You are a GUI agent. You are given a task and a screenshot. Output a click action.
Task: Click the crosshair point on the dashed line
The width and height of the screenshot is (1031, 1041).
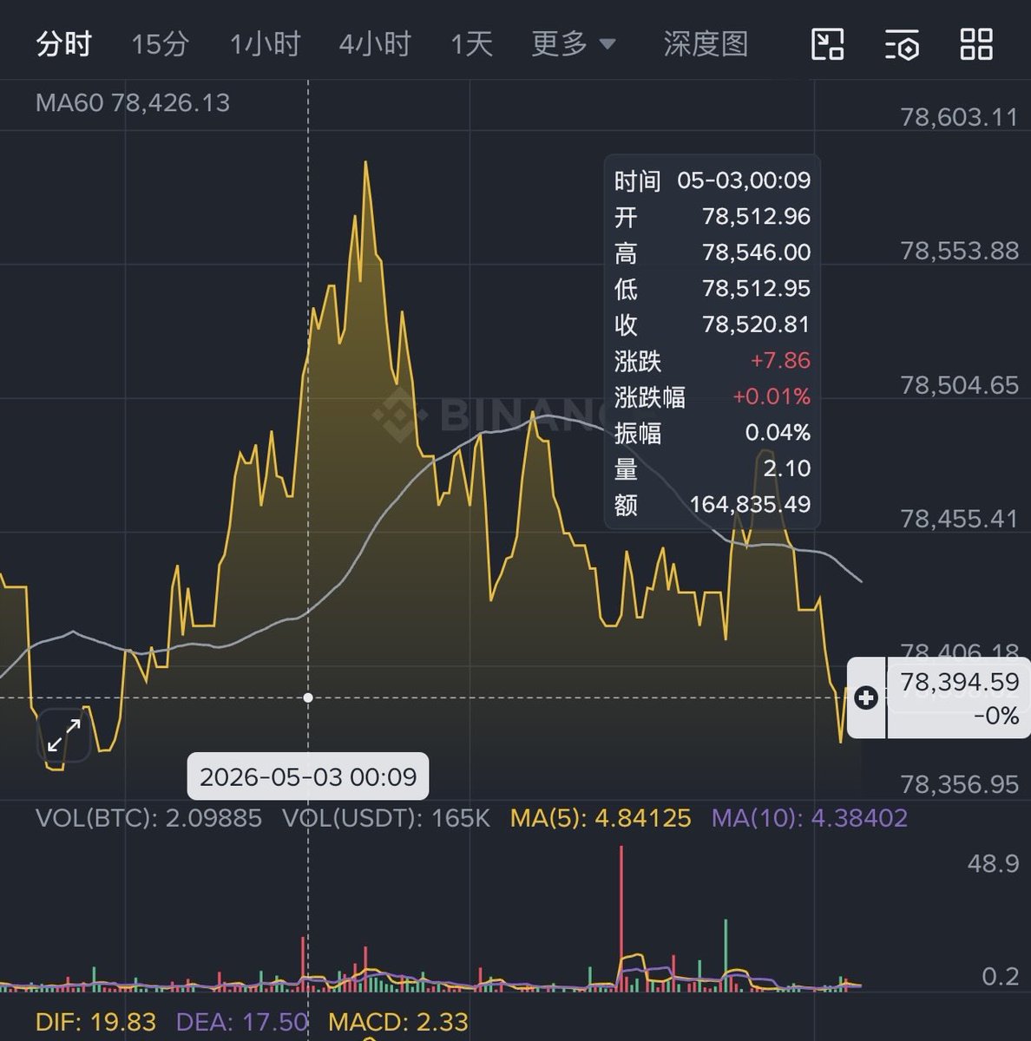pos(308,697)
